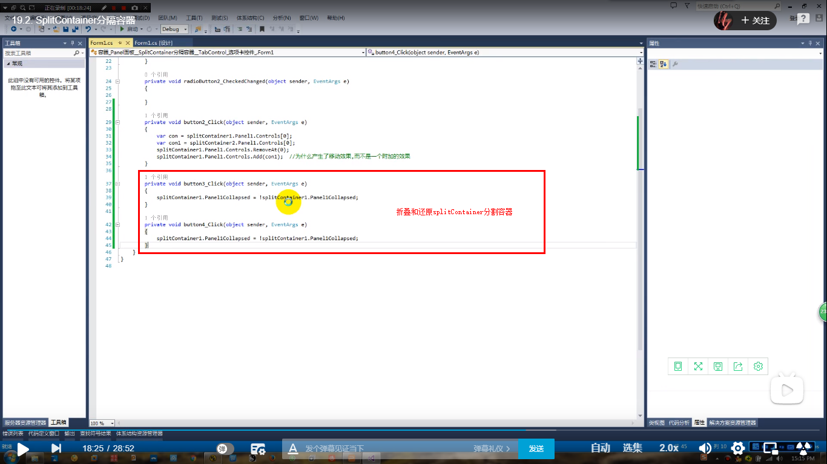Select the Undo icon on the toolbar
This screenshot has height=464, width=827.
click(88, 28)
